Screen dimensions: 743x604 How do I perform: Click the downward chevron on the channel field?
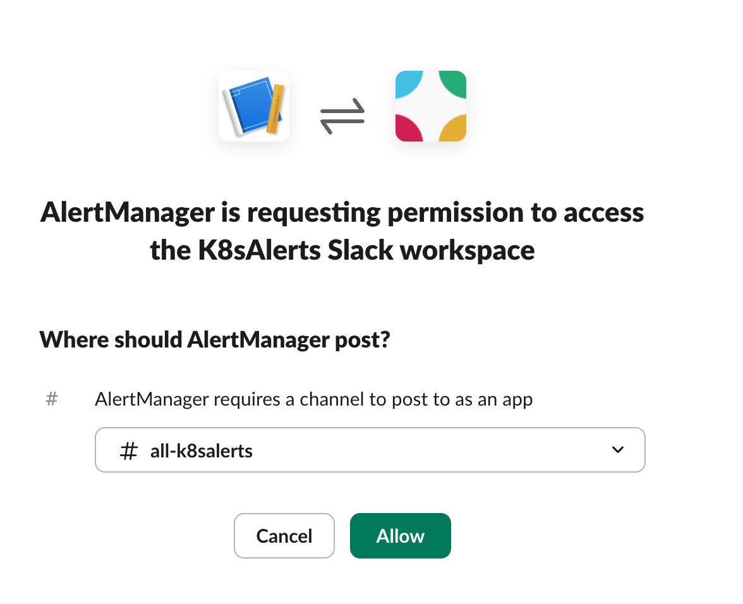click(x=617, y=450)
